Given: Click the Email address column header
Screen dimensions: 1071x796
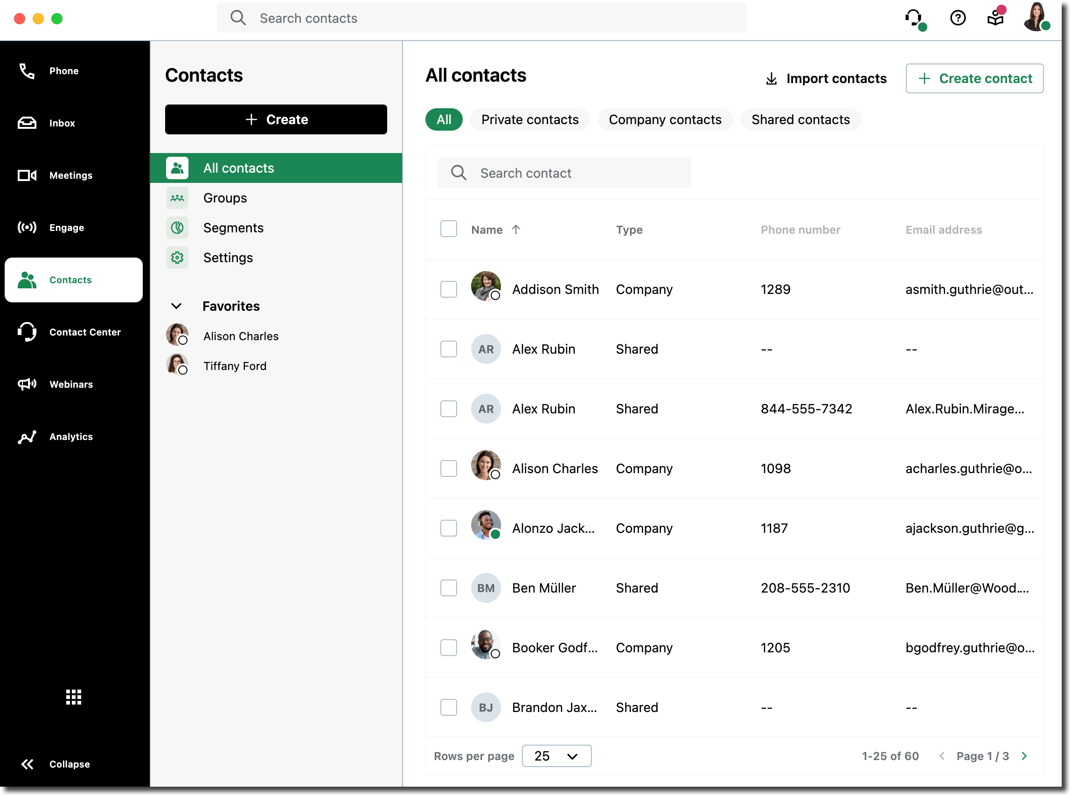Looking at the screenshot, I should (944, 230).
